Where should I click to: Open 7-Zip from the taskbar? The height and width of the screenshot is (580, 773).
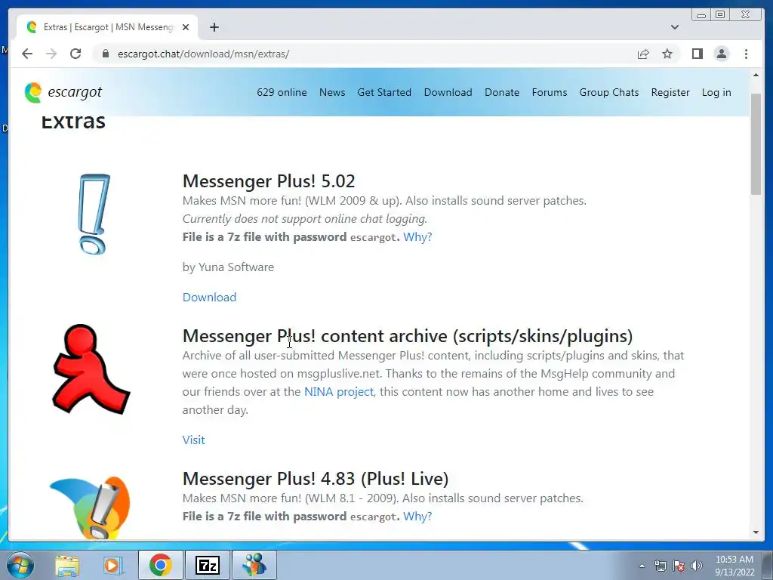(x=207, y=565)
